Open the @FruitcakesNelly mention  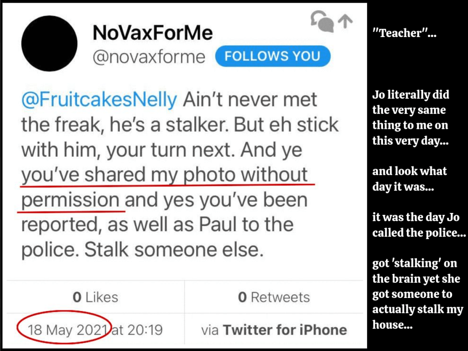click(x=99, y=100)
